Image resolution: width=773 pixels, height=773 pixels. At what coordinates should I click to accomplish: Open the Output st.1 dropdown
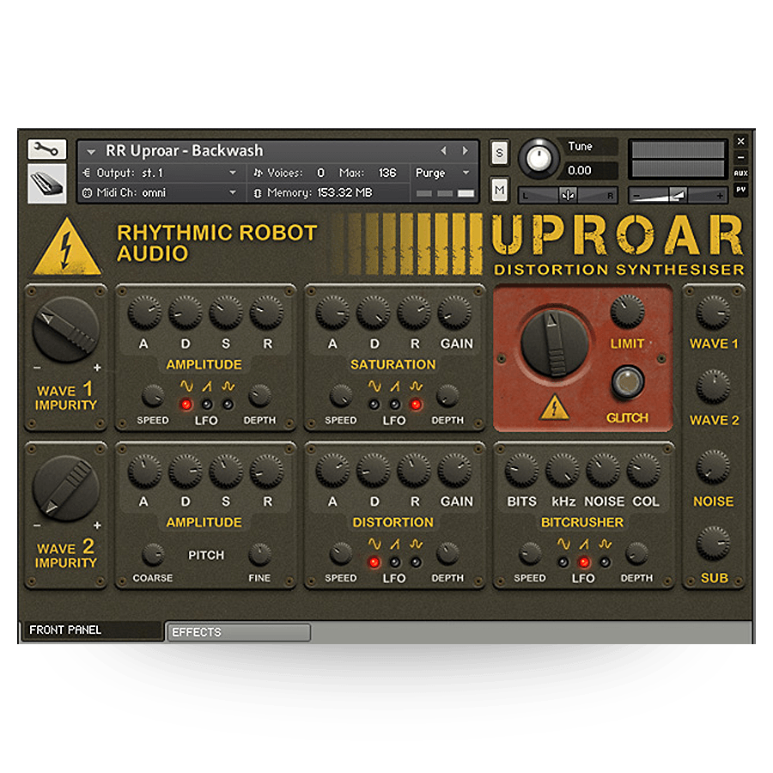click(x=233, y=173)
